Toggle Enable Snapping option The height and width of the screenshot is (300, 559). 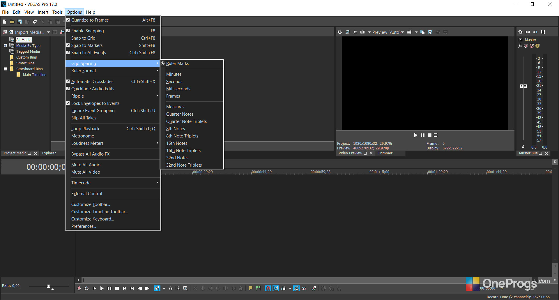pyautogui.click(x=113, y=31)
